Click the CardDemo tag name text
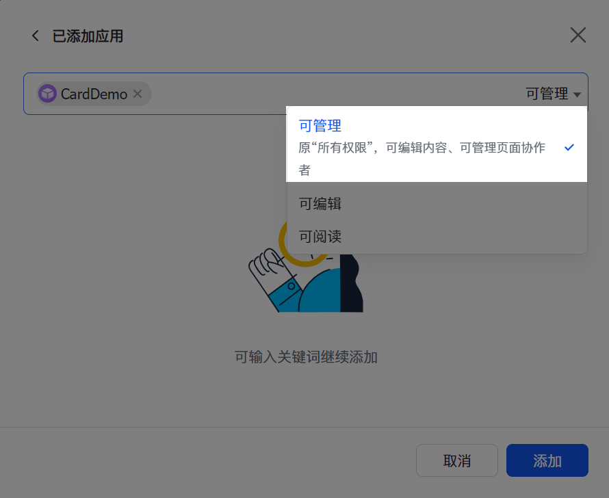The height and width of the screenshot is (498, 609). (94, 94)
